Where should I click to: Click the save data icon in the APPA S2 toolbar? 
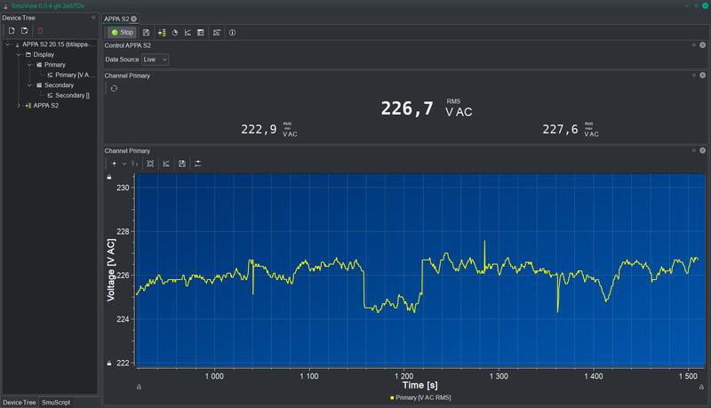[147, 33]
